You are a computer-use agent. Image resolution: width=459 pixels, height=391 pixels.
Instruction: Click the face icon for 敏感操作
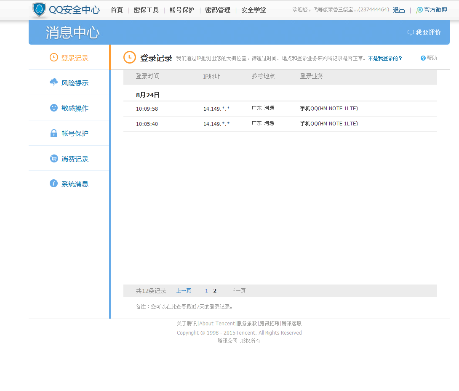coord(54,108)
